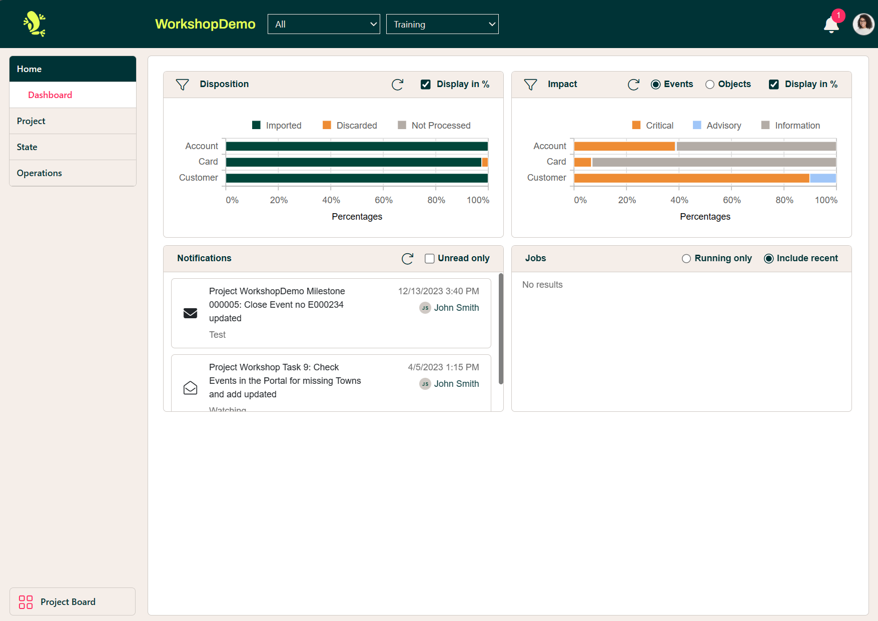Open notifications from the bell icon
Screen dimensions: 878x621
(830, 24)
